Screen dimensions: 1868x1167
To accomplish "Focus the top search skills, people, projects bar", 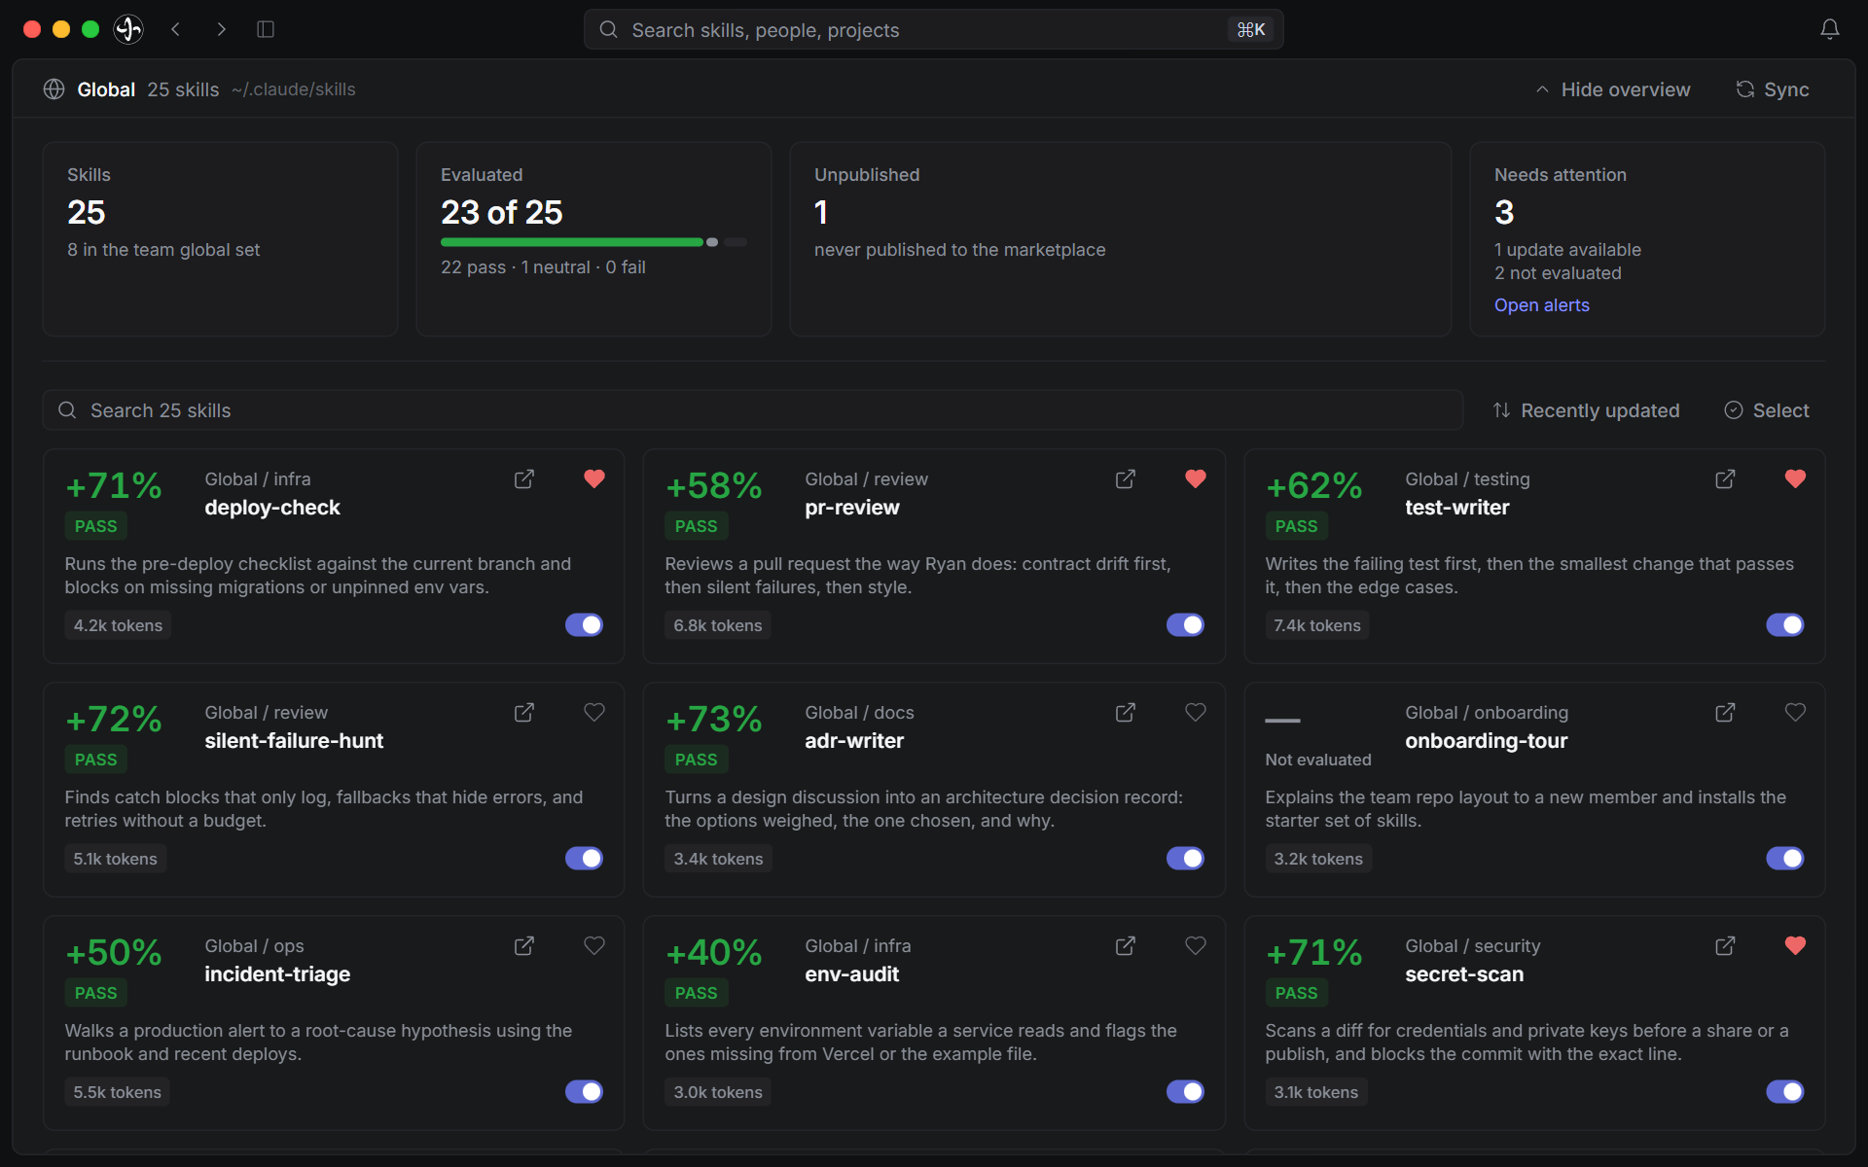I will click(x=933, y=29).
